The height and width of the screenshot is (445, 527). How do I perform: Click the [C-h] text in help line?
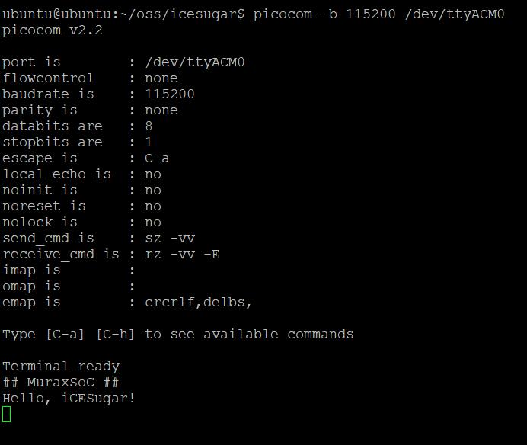[x=115, y=335]
